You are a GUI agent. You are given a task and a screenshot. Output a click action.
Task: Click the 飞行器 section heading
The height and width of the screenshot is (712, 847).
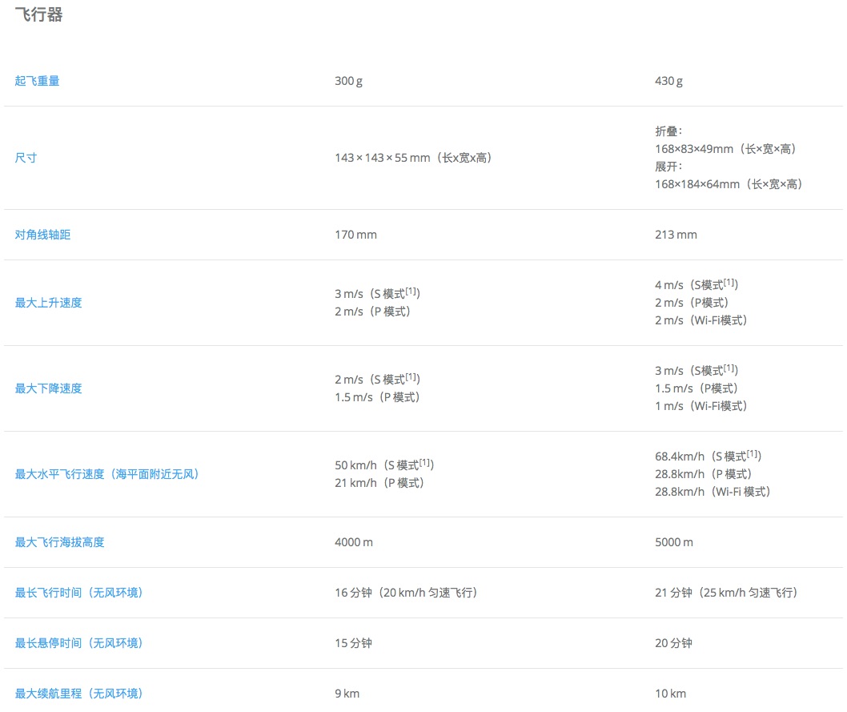tap(38, 15)
